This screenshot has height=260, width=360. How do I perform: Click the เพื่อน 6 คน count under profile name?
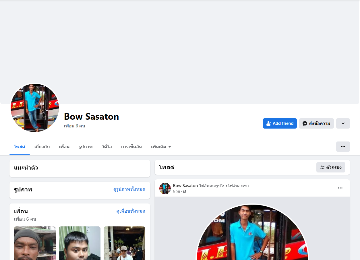[75, 126]
